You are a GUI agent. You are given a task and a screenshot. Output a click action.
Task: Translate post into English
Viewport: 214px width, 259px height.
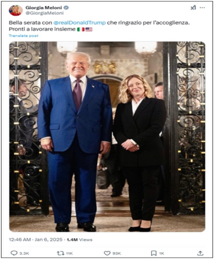tap(23, 36)
